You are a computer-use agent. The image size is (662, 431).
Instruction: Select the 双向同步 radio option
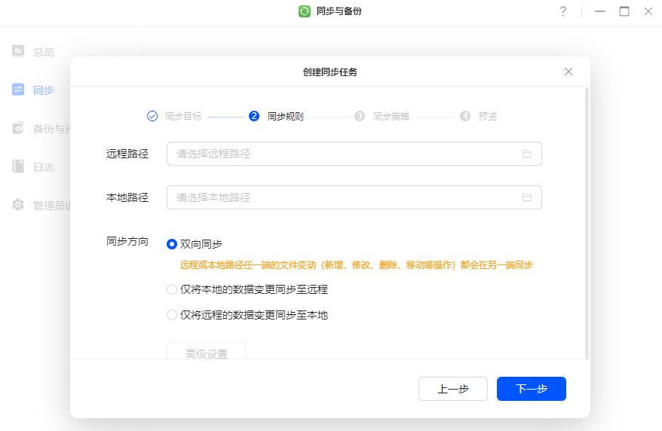[172, 244]
